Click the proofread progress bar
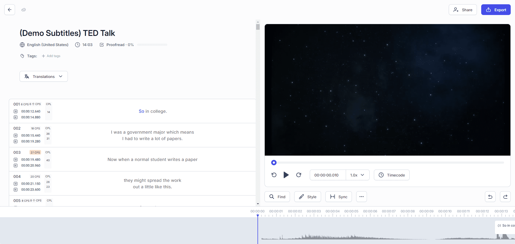This screenshot has height=244, width=515. [152, 45]
